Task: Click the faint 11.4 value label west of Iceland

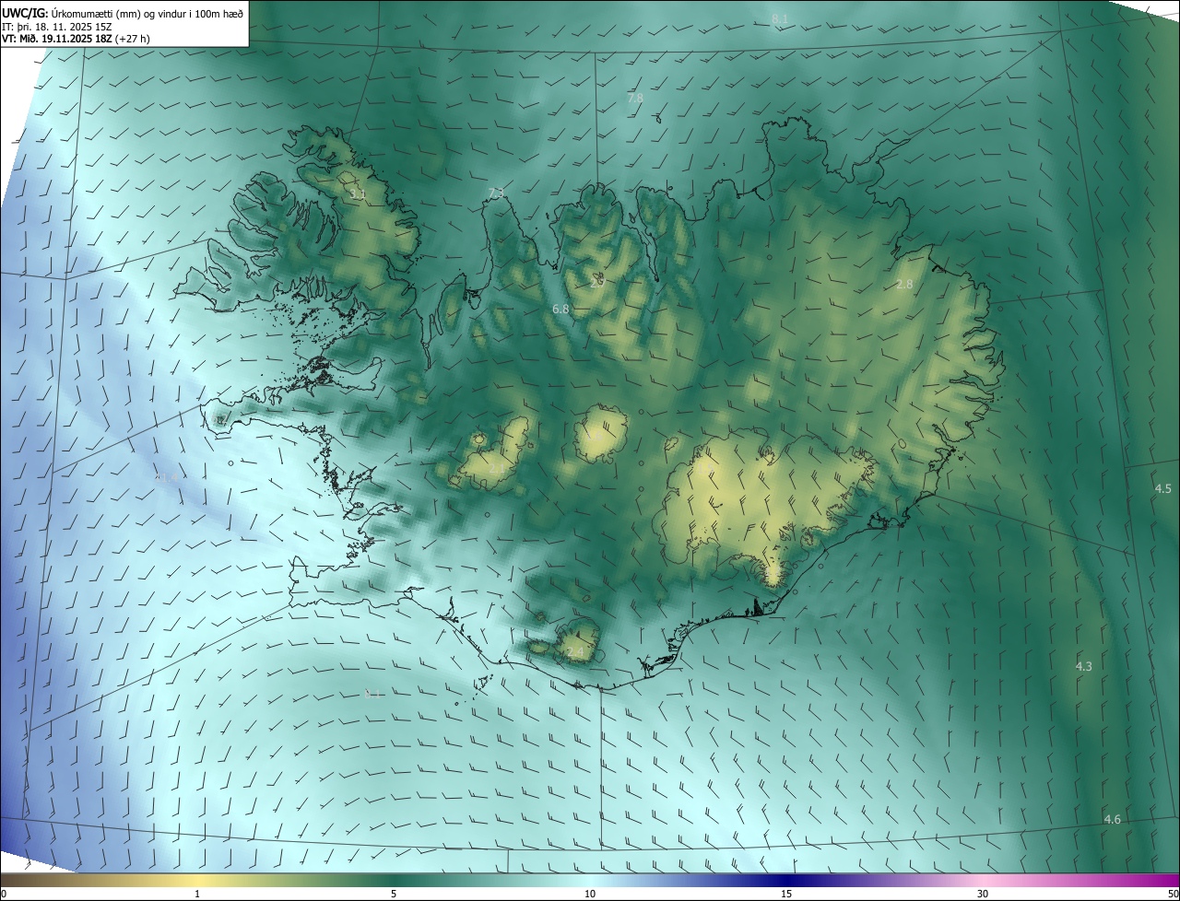Action: click(x=166, y=476)
